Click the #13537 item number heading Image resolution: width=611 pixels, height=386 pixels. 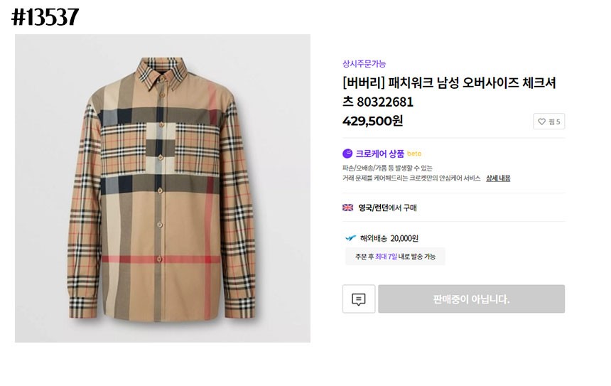(45, 17)
